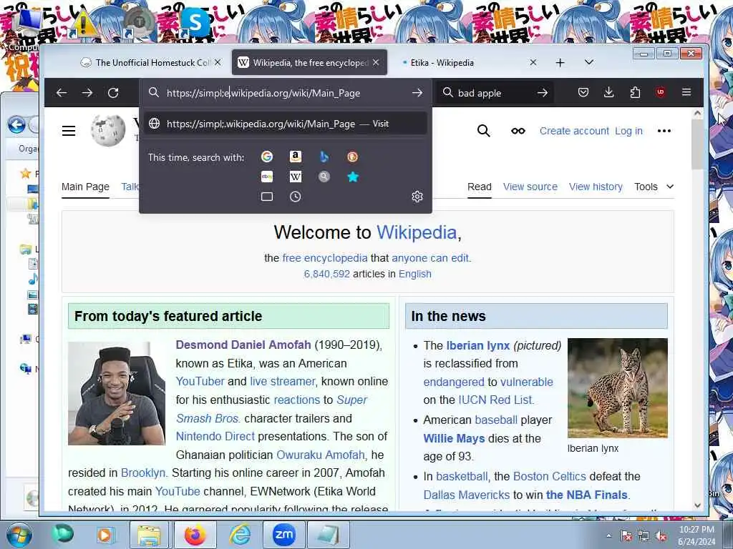Search this time with Wikipedia icon
Screen dimensions: 733x549
point(296,177)
